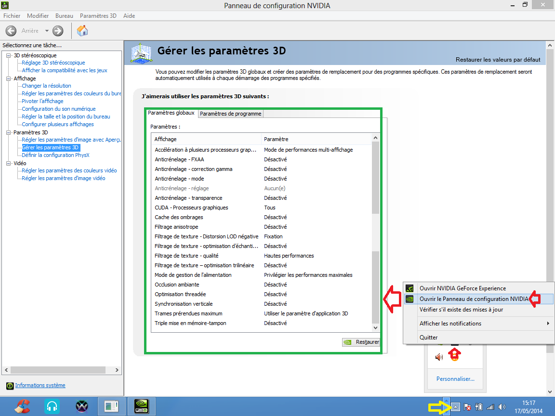Open the Aide menu
The image size is (555, 416).
coord(129,16)
